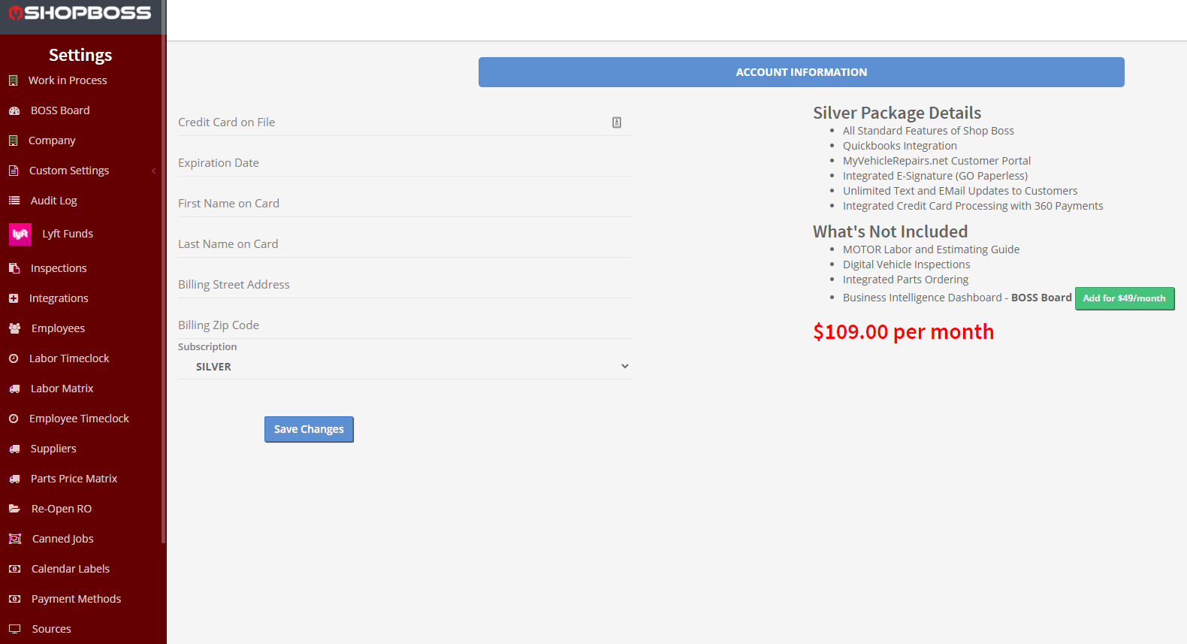
Task: Click the Account Information header bar
Action: tap(801, 72)
